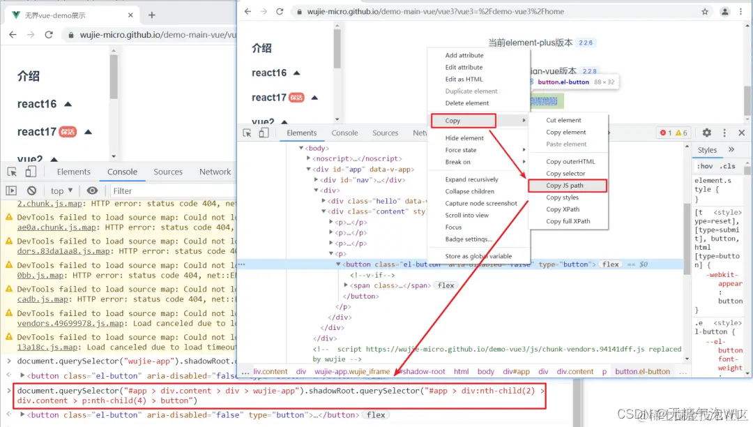Open Copy submenu in context menu
Screen dimensions: 753x427
464,121
